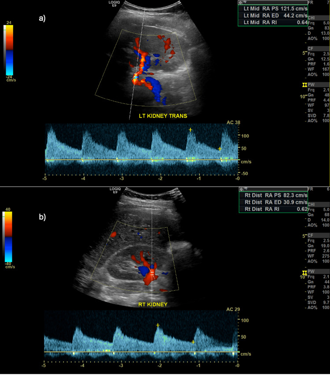Click the round gray icon above Lt Mid results
Viewport: 330px width, 375px height.
pyautogui.click(x=240, y=2)
